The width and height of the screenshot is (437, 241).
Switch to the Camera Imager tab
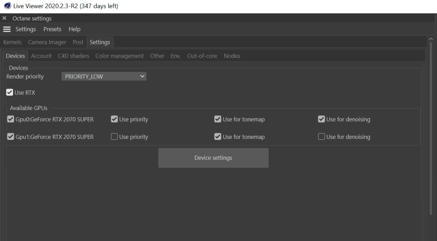47,42
